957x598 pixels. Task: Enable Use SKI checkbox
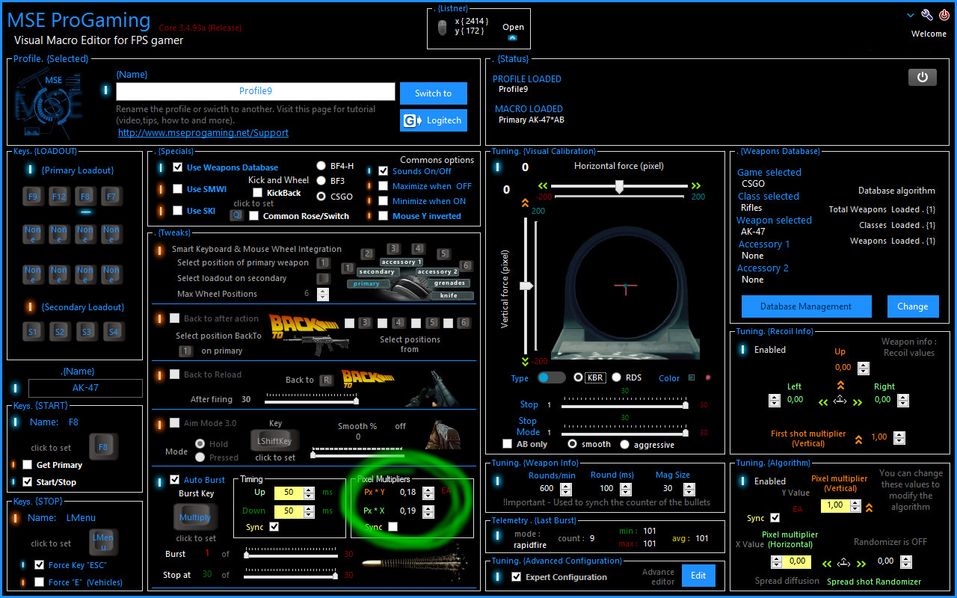pos(178,211)
